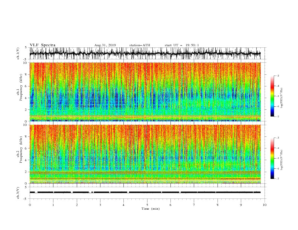Click the date 'Aug.31, 2019'
Screen dimensions: 298x230
point(105,45)
